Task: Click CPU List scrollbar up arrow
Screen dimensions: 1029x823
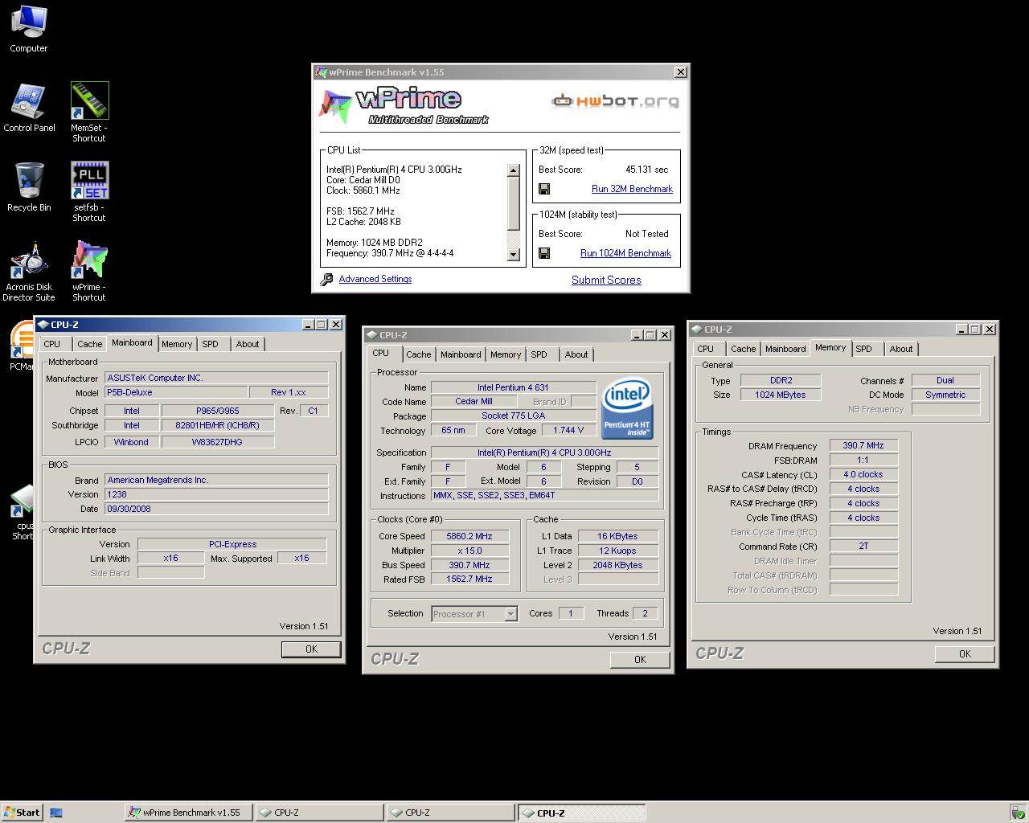Action: click(514, 170)
